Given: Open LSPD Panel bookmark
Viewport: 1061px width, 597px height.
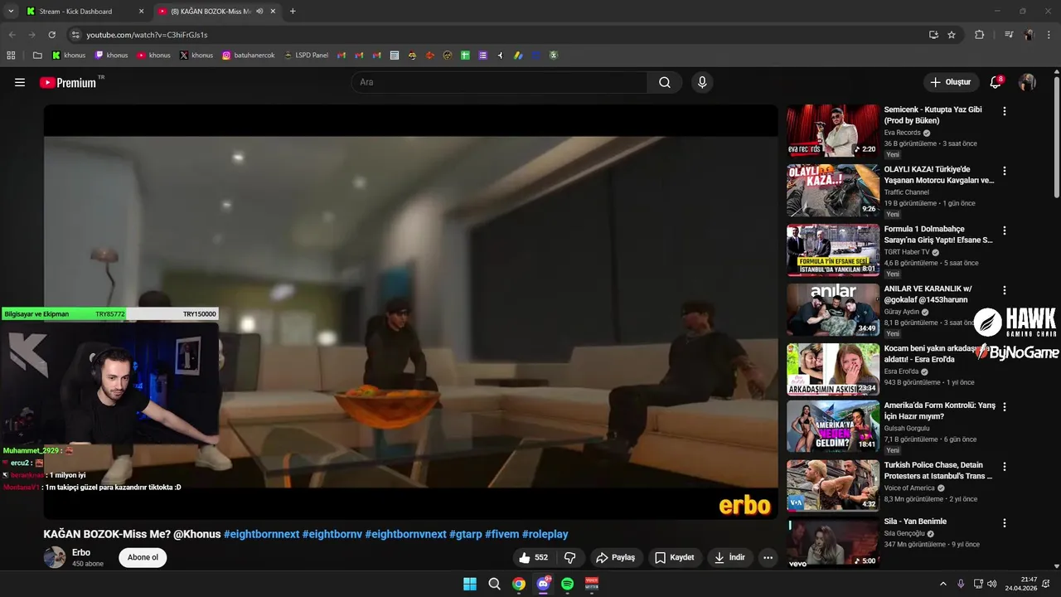Looking at the screenshot, I should (306, 56).
